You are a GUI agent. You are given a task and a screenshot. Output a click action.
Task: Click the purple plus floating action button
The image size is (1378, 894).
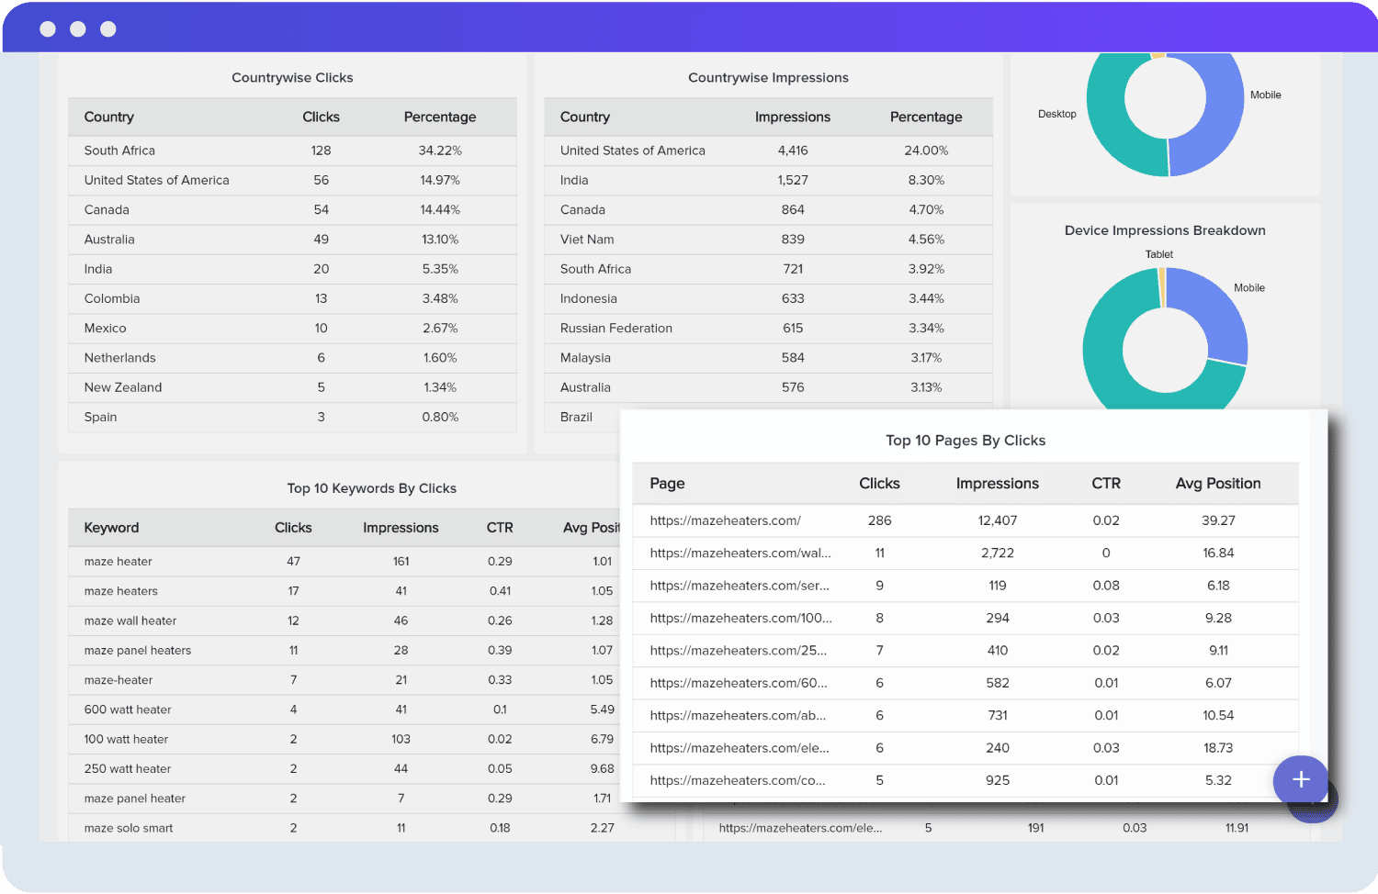1300,781
